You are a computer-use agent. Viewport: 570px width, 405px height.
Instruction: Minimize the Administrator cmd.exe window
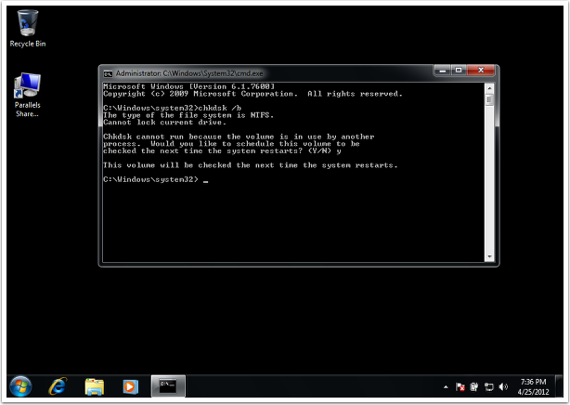click(x=443, y=71)
